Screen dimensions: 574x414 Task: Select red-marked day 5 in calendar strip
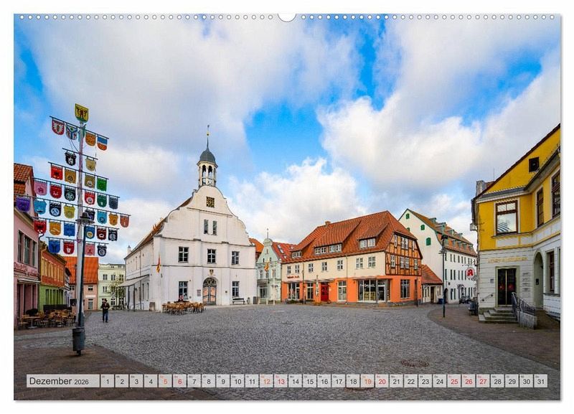click(165, 381)
